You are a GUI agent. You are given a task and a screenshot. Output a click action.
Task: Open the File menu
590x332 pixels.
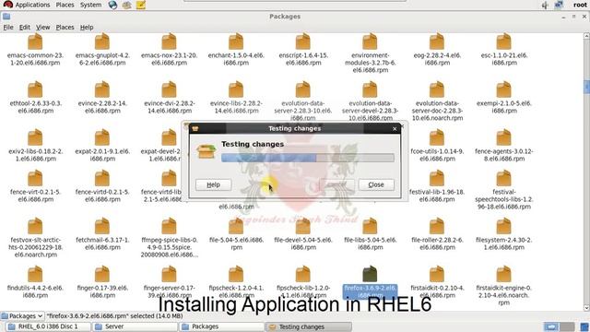8,27
